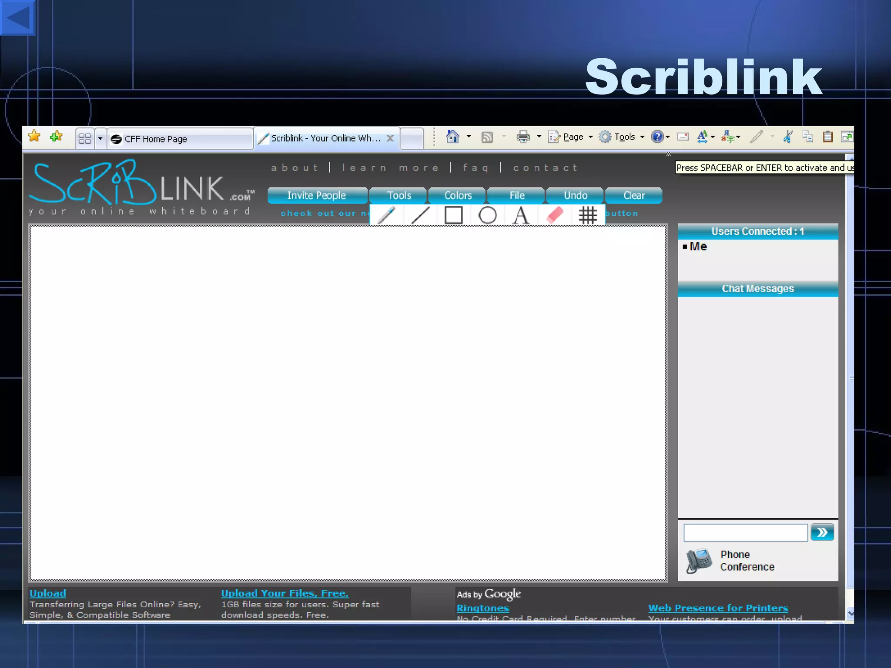Toggle the grid tool
Image resolution: width=891 pixels, height=668 pixels.
[x=588, y=215]
